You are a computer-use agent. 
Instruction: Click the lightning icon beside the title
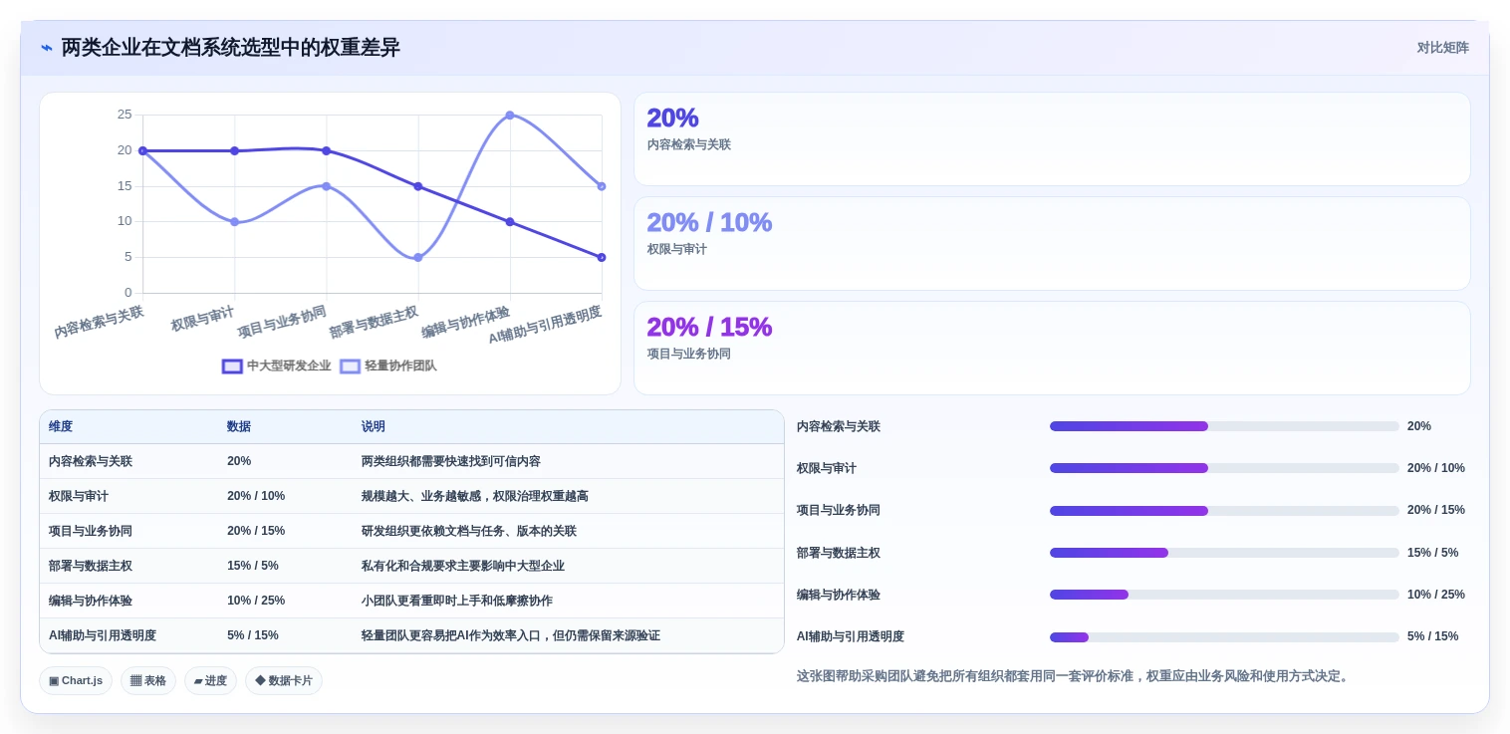[x=46, y=48]
